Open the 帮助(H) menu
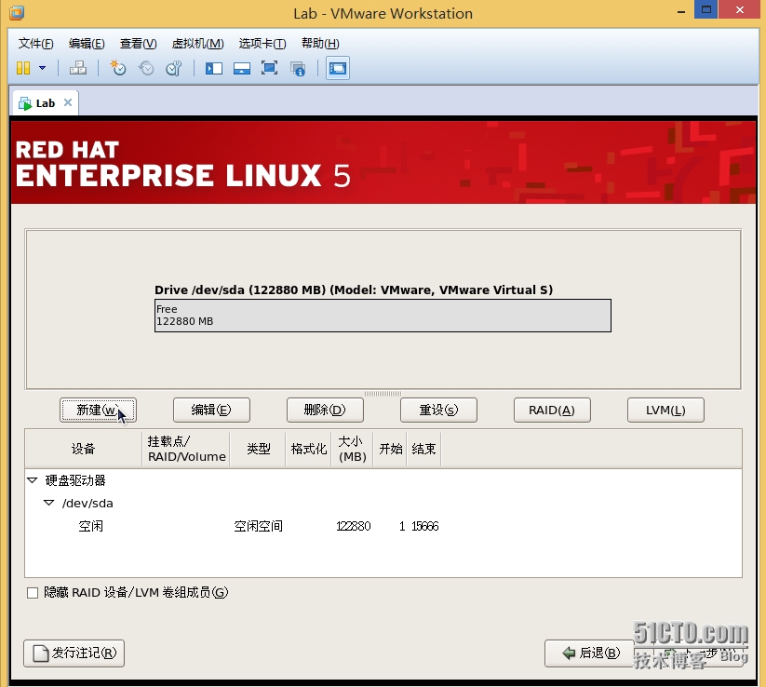766x687 pixels. 320,44
